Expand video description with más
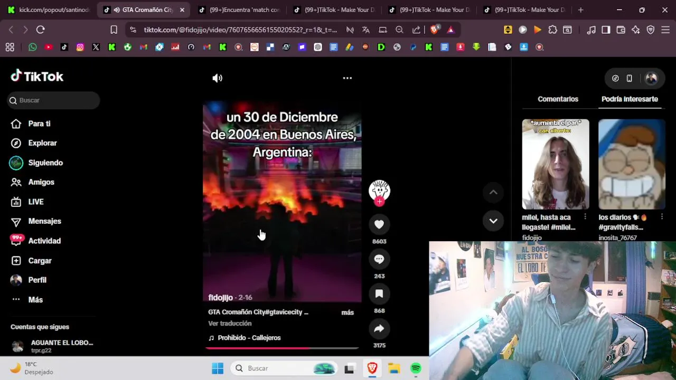The height and width of the screenshot is (380, 676). 348,312
